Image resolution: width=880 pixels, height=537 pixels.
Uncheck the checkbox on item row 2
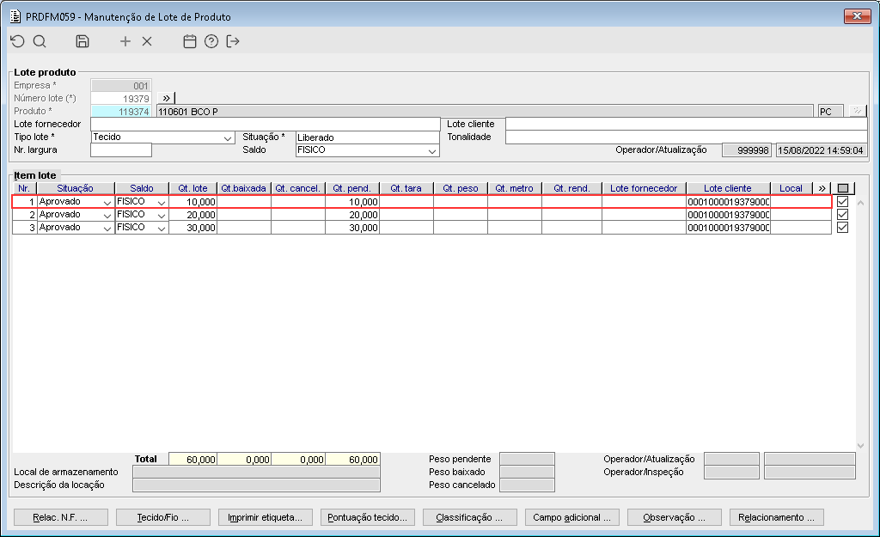click(842, 214)
